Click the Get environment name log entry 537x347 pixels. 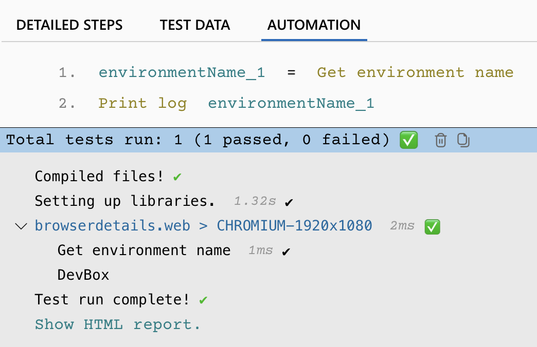point(144,250)
